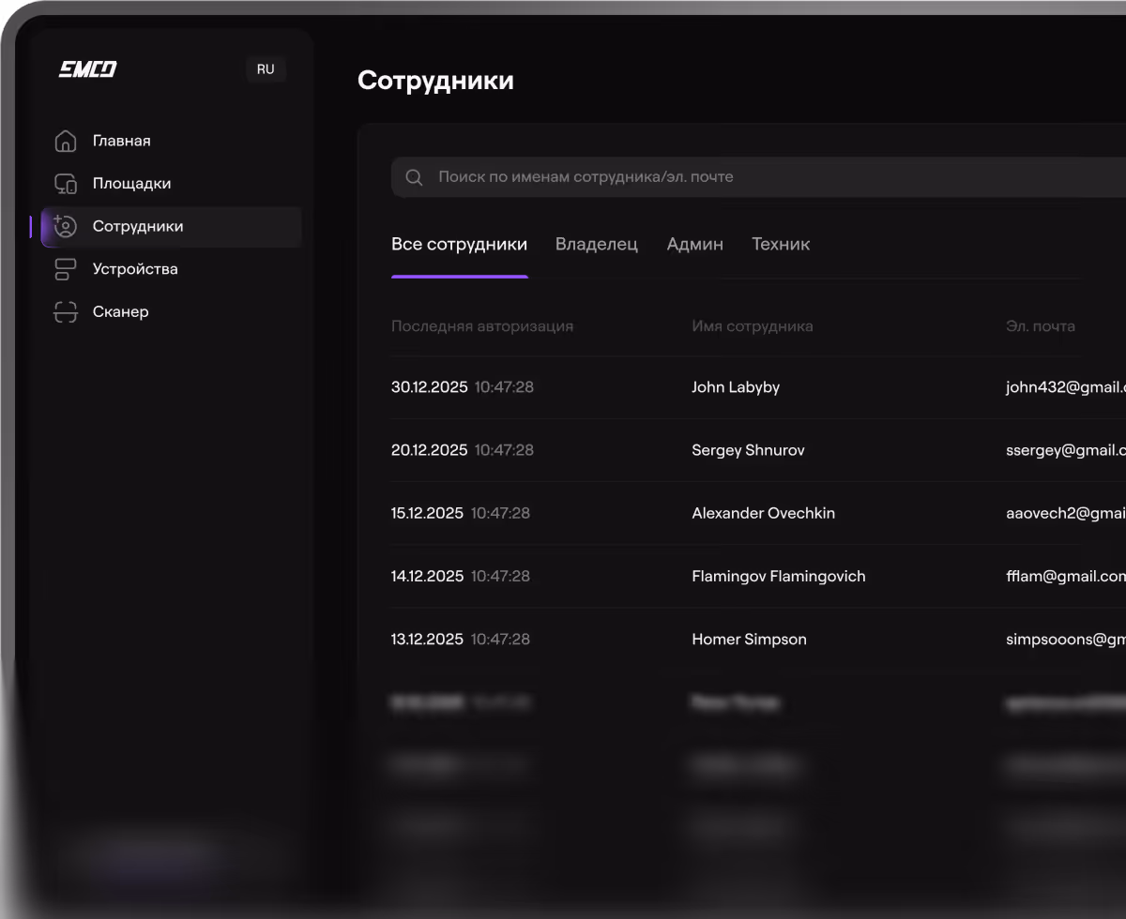This screenshot has height=919, width=1126.
Task: Click the fflam@gmail email cell
Action: 1066,576
